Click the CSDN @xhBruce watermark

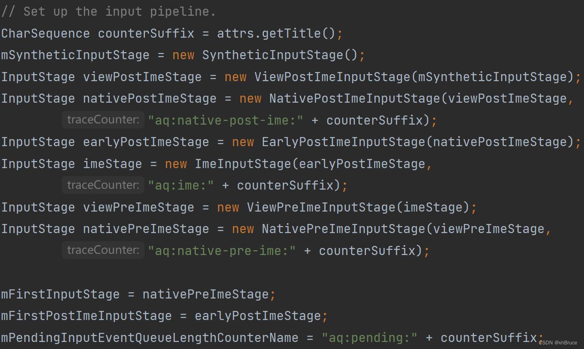pos(558,343)
